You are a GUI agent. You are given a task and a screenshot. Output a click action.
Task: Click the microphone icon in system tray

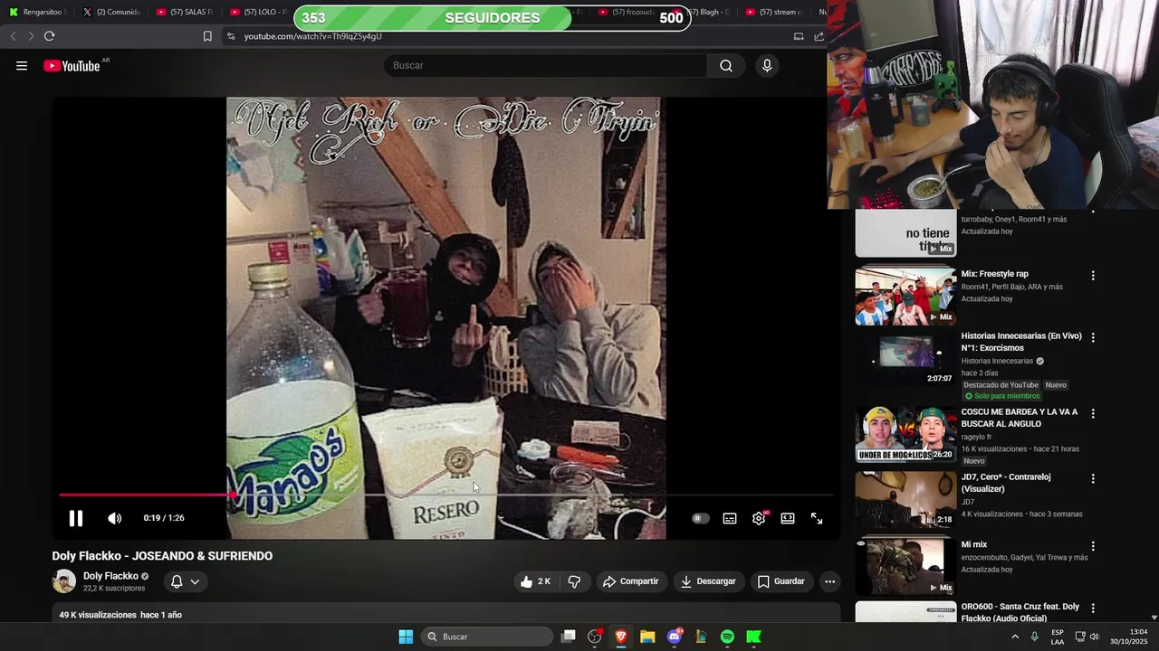click(x=1034, y=637)
